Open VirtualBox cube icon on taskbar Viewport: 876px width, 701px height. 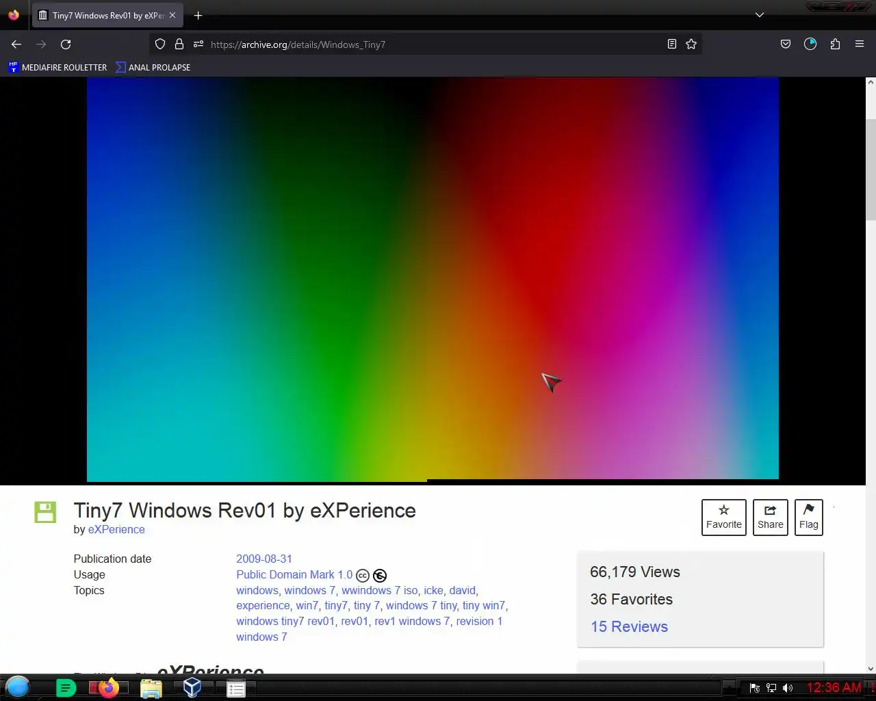click(x=192, y=687)
